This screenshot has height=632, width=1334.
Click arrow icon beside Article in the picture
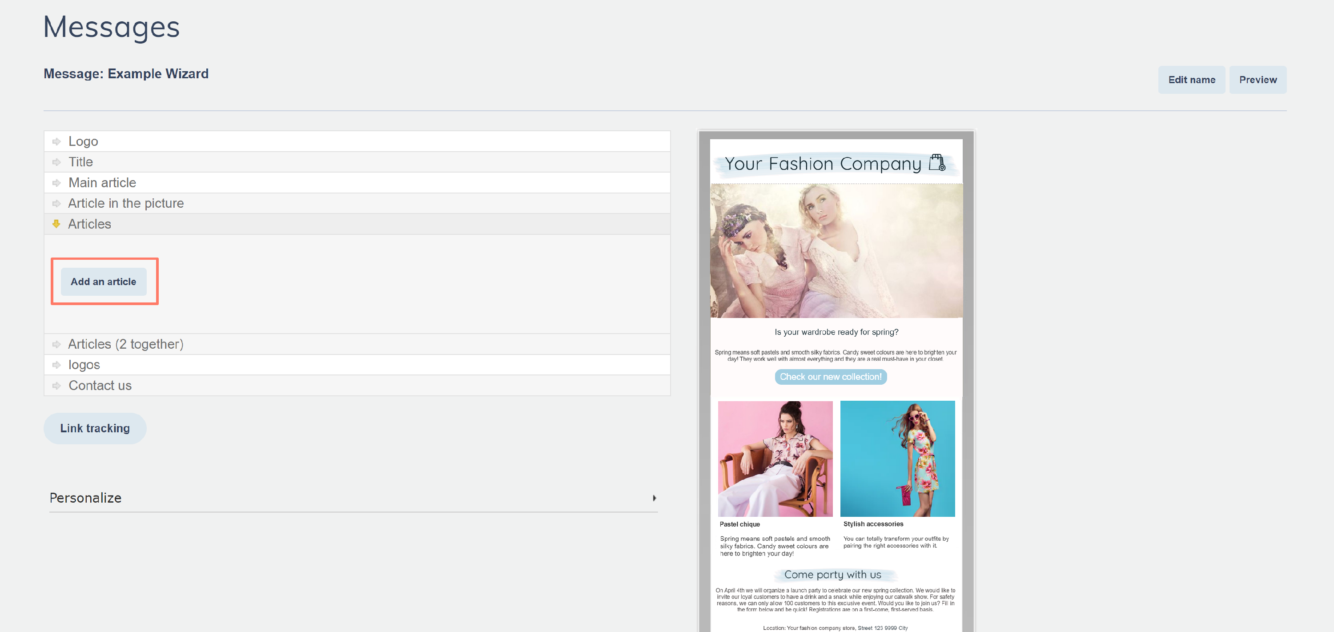coord(56,204)
